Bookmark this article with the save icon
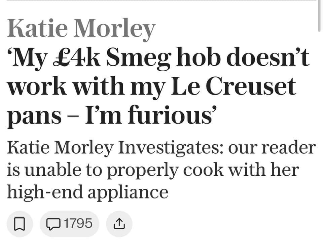The image size is (323, 251). [x=20, y=224]
